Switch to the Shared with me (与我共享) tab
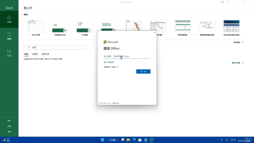 (45, 54)
